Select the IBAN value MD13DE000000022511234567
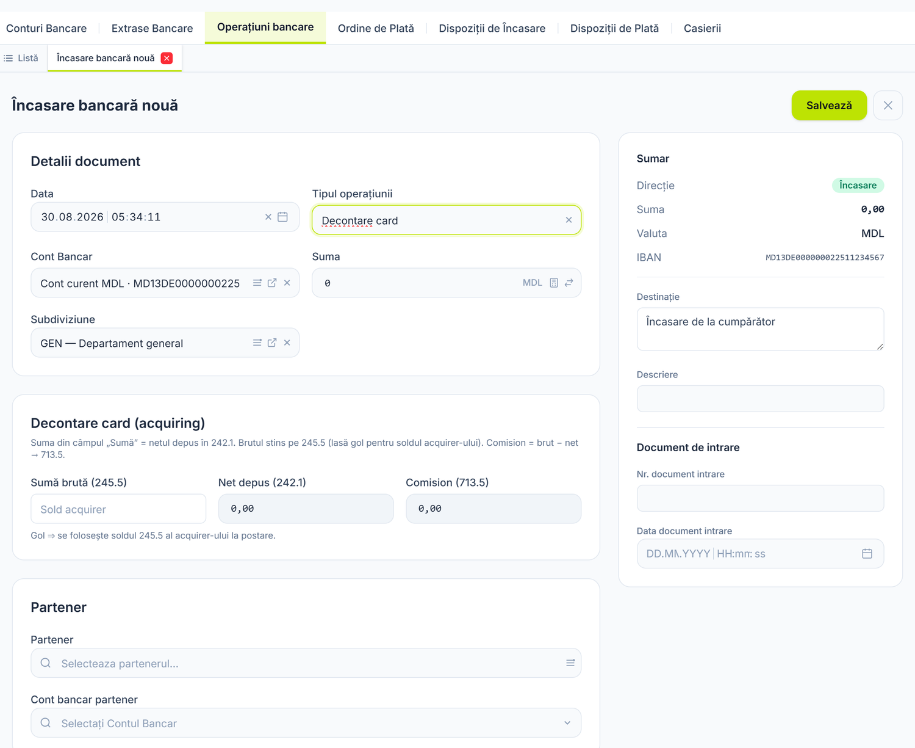Screen dimensions: 915x748 (825, 258)
